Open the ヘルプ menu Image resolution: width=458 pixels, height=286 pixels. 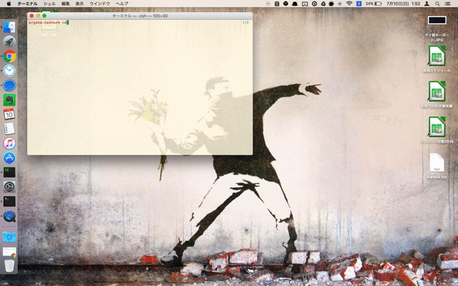click(x=122, y=4)
